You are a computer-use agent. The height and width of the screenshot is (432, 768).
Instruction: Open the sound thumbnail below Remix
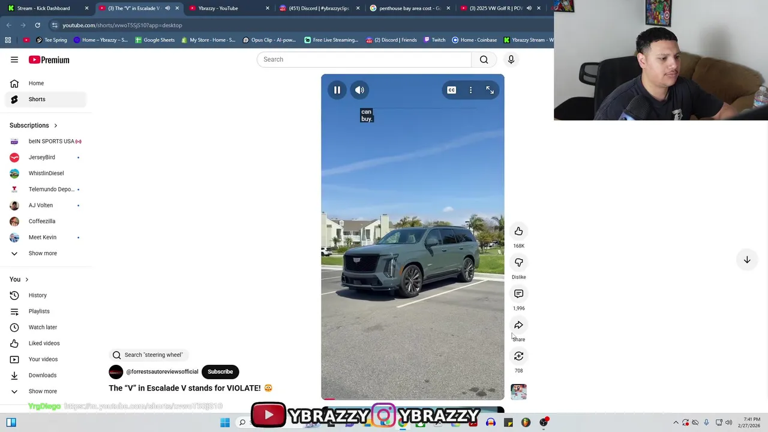coord(518,392)
